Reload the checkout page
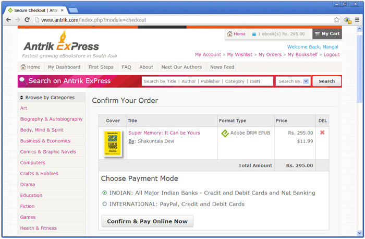The height and width of the screenshot is (239, 365). pos(27,20)
